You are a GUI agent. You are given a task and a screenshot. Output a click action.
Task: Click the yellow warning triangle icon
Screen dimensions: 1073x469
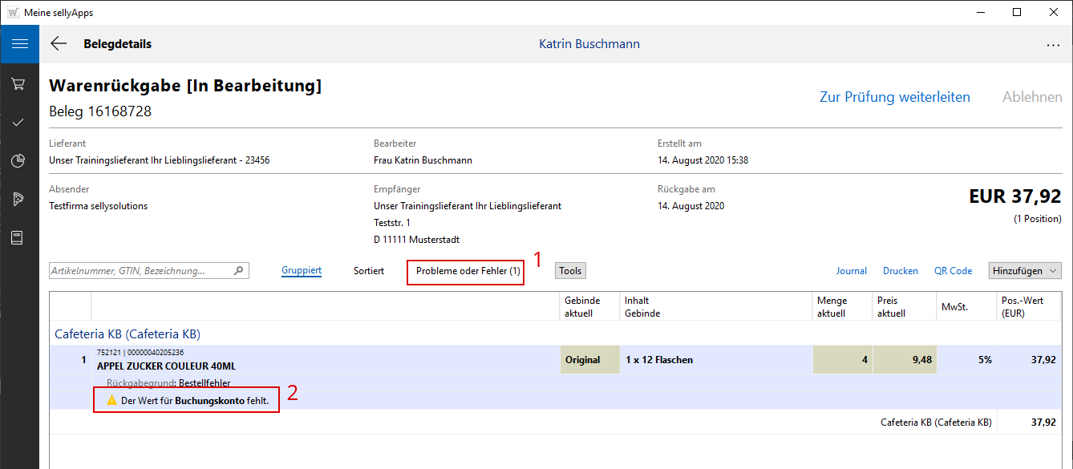pos(112,400)
